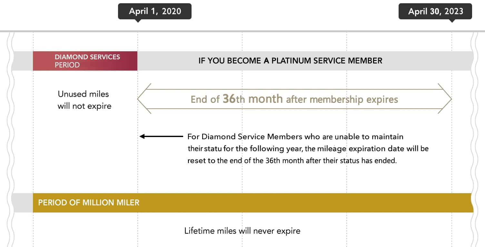The image size is (485, 247).
Task: Click the right arrowhead of the gold double arrow
Action: click(x=446, y=99)
